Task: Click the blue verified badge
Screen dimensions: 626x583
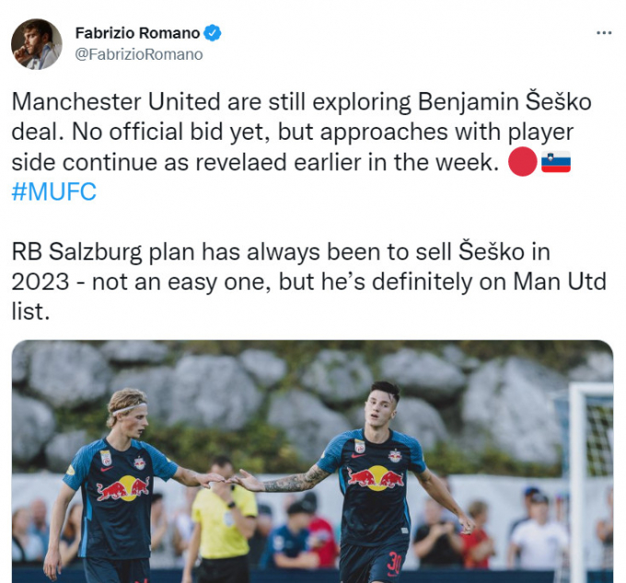Action: click(x=213, y=33)
